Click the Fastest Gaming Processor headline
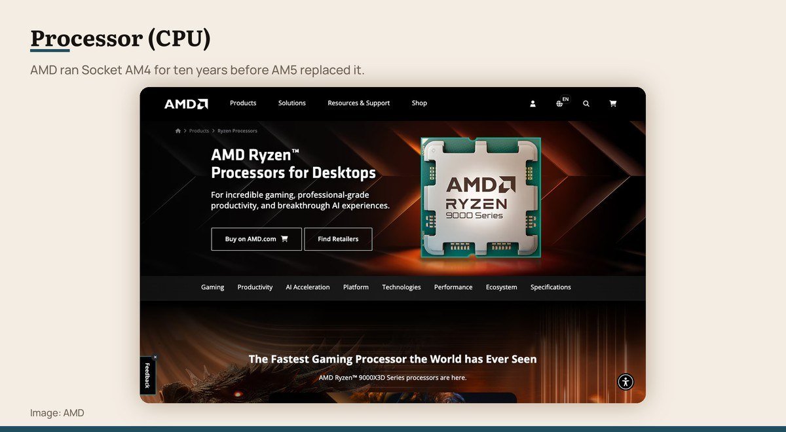This screenshot has height=432, width=786. coord(392,359)
